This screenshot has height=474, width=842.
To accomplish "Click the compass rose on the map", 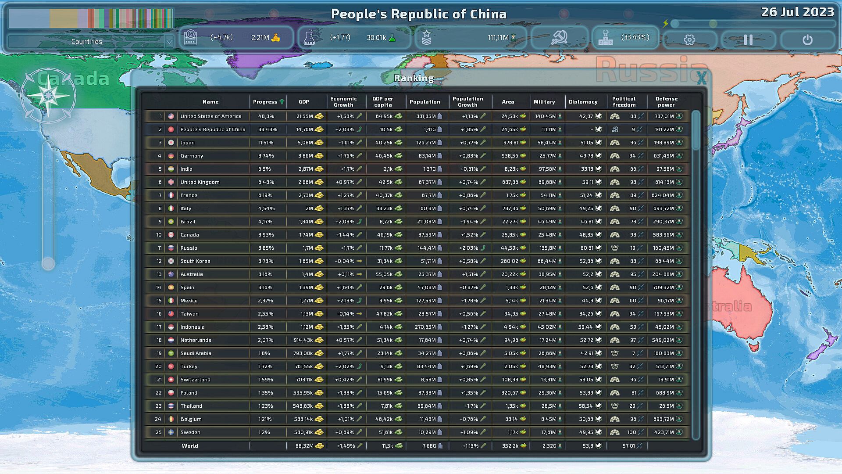I will (x=48, y=96).
